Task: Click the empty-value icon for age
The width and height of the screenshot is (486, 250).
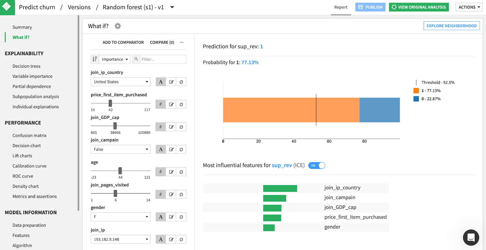Action: pos(181,172)
